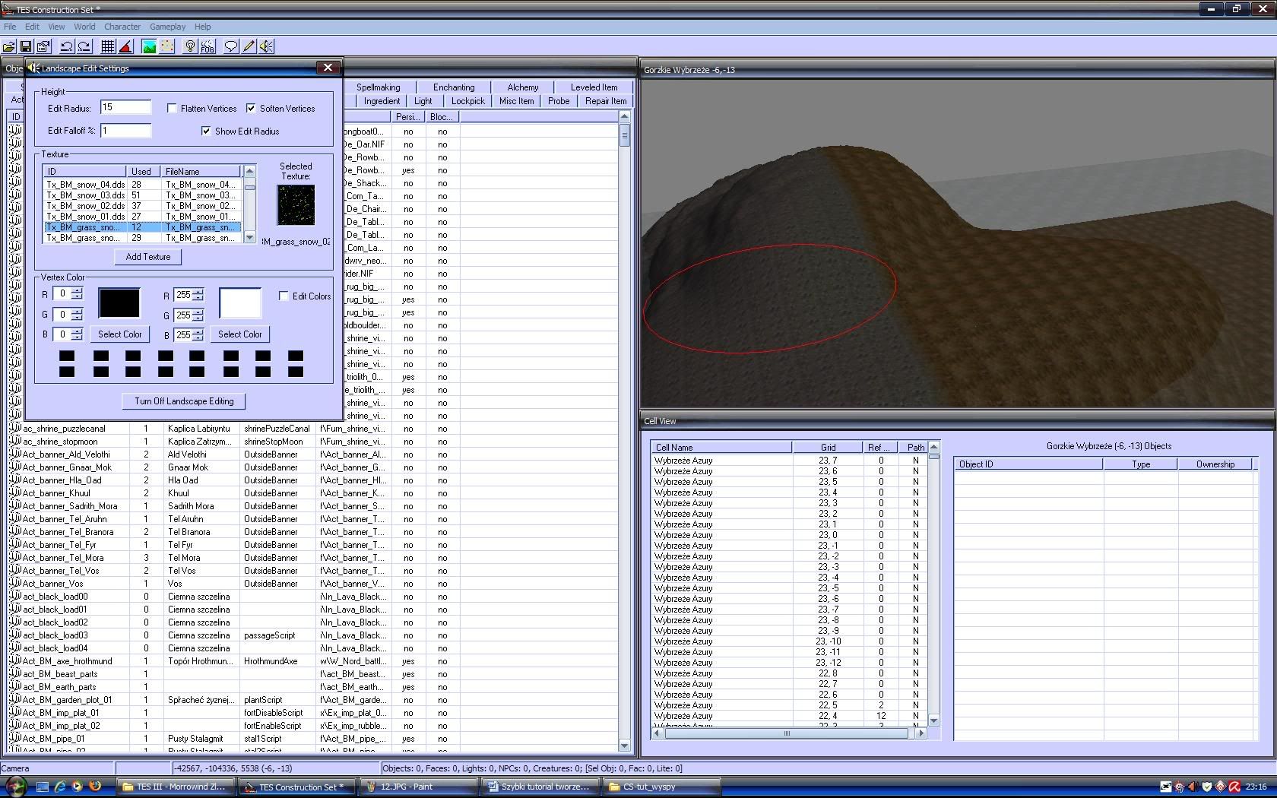Open the File menu
The image size is (1277, 798).
coord(10,27)
